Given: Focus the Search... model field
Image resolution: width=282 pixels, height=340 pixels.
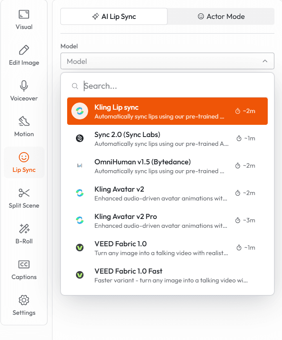Looking at the screenshot, I should tap(167, 86).
